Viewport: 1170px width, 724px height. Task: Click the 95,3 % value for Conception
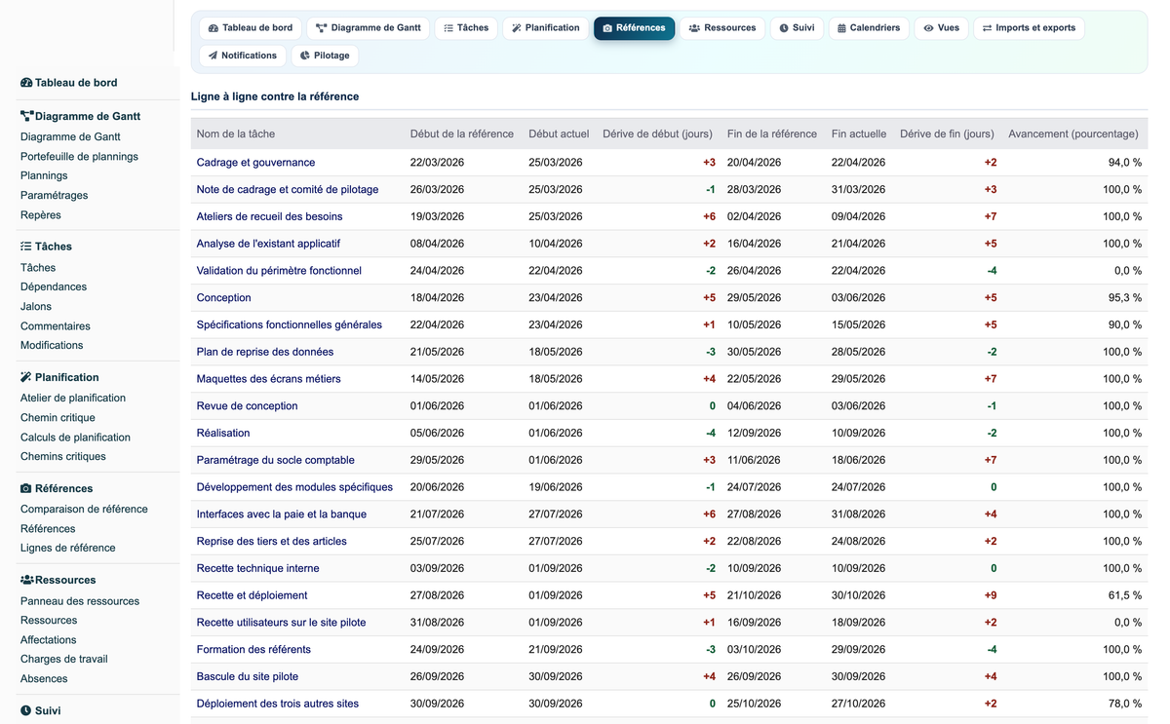point(1124,298)
